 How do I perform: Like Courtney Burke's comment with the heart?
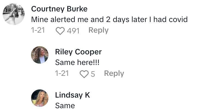(60, 31)
